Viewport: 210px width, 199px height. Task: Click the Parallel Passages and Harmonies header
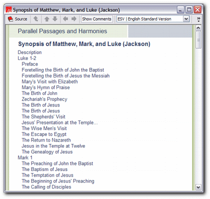pos(62,31)
